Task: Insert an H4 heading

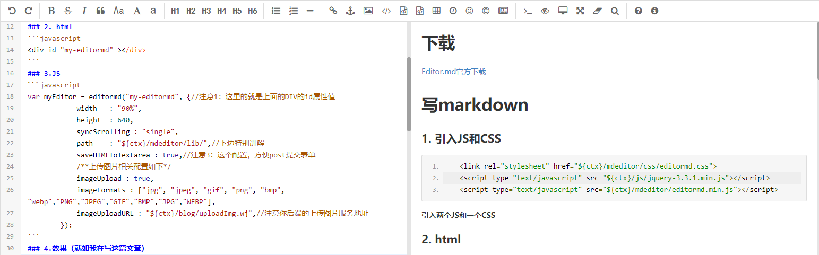Action: click(222, 11)
